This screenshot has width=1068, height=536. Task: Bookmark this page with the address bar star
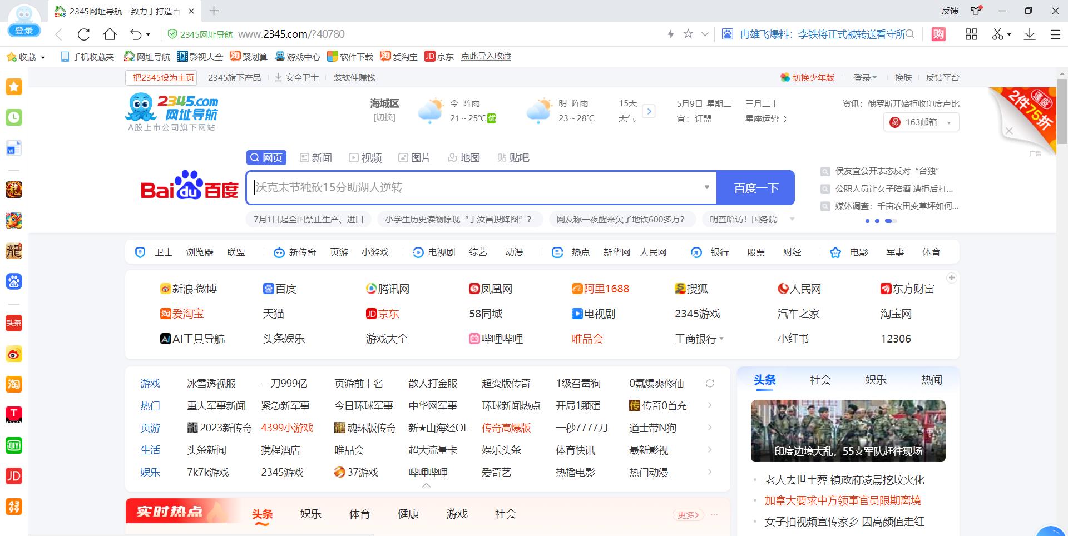point(688,34)
